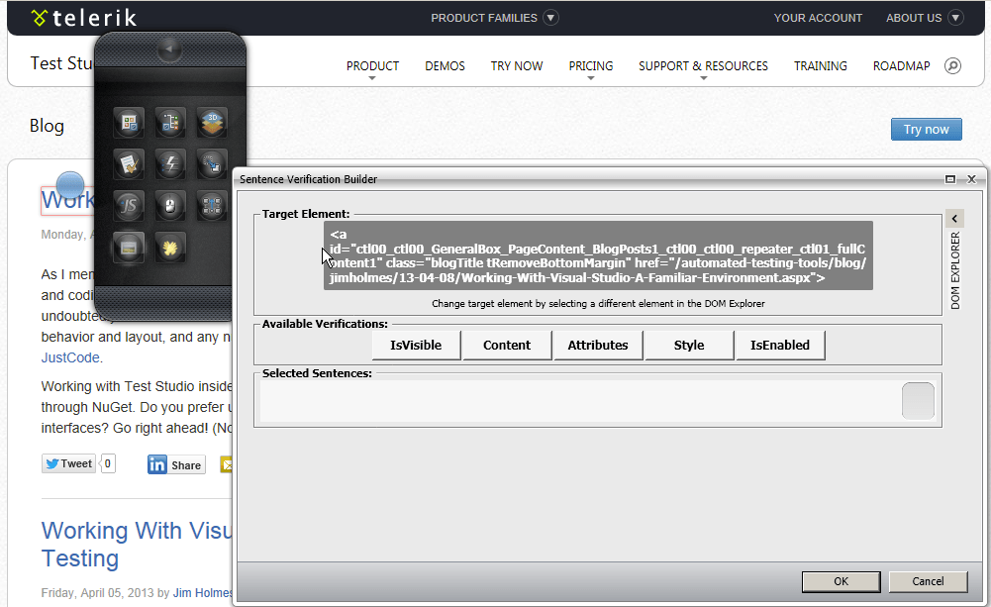The image size is (991, 607).
Task: Click the Tweet button
Action: click(69, 463)
